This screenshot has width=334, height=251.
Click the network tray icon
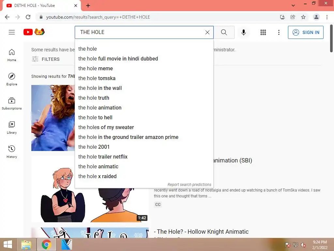pos(296,245)
